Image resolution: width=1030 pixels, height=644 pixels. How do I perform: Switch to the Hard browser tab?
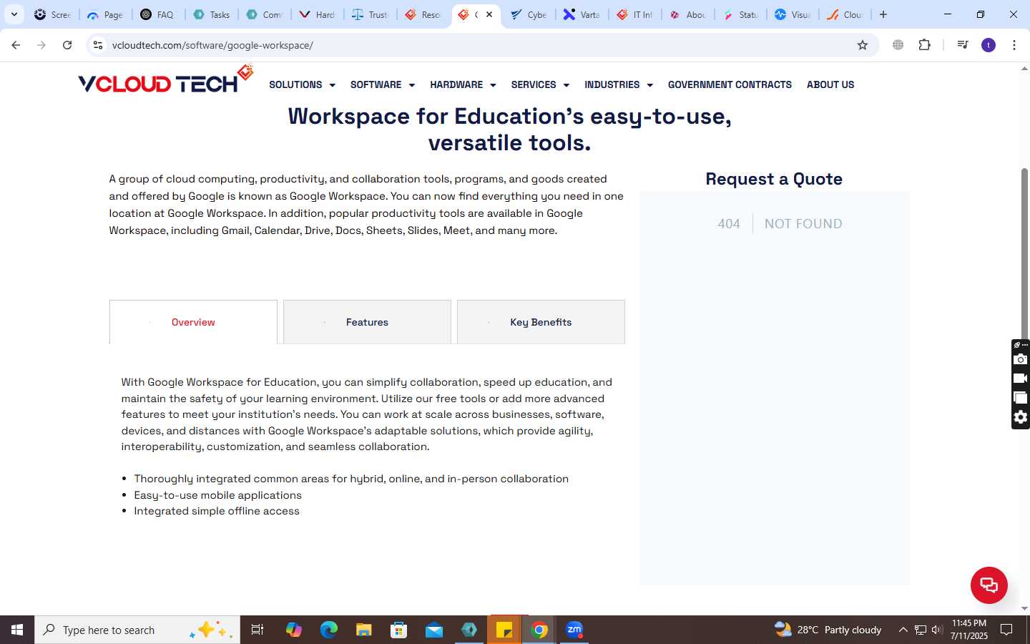[317, 14]
